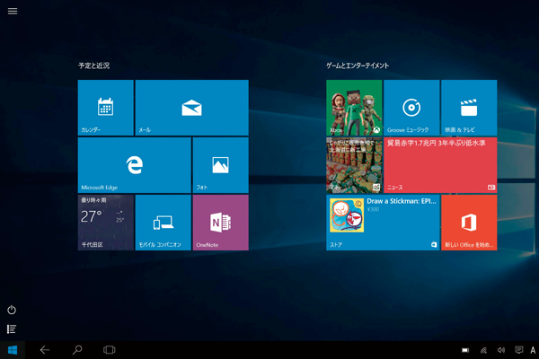
Task: Click the Draw a Stickman: EPI... title
Action: pyautogui.click(x=402, y=201)
